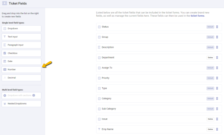
Task: Delete the Department field
Action: coord(210,58)
